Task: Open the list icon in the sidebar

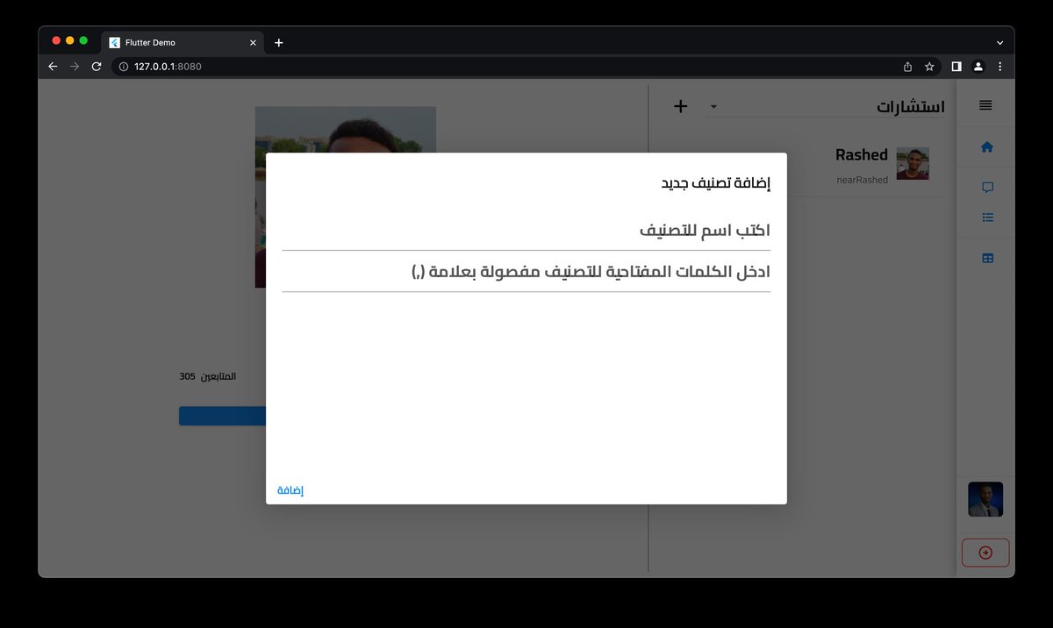Action: (987, 218)
